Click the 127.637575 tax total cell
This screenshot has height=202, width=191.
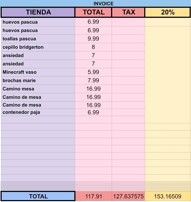(128, 196)
